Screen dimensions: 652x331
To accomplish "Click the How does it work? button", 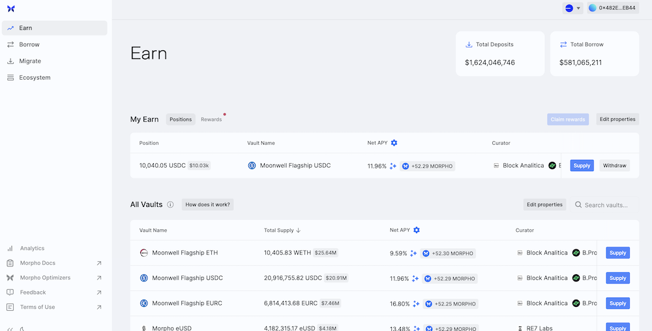I will pyautogui.click(x=207, y=204).
